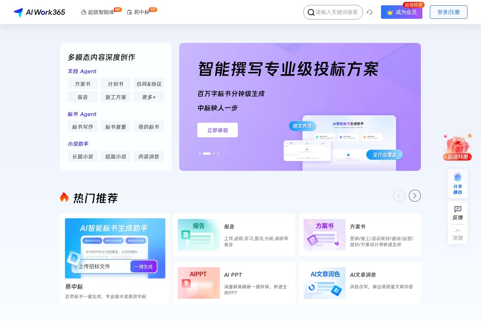The image size is (481, 321).
Task: Open customer service via the headset icon
Action: coord(370,12)
